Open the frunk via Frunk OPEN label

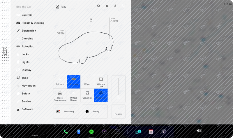(x=61, y=32)
